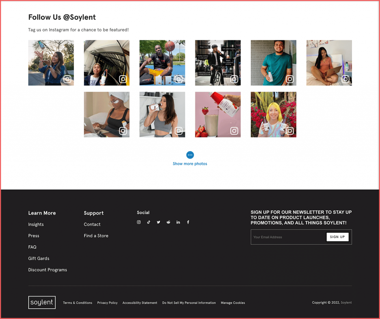Click the Facebook social icon

[x=188, y=222]
